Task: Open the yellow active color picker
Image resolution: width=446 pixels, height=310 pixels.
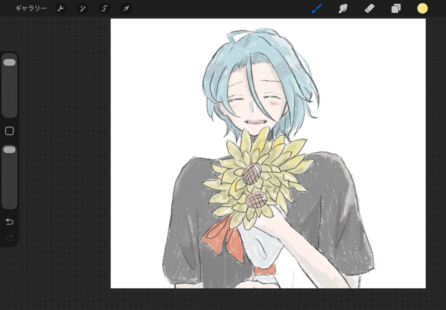Action: tap(422, 9)
